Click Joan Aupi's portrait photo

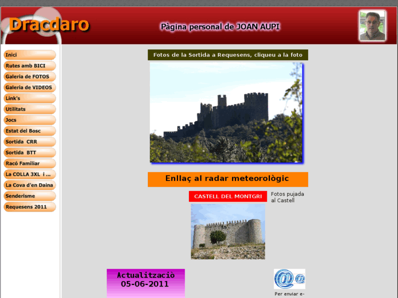pos(372,26)
